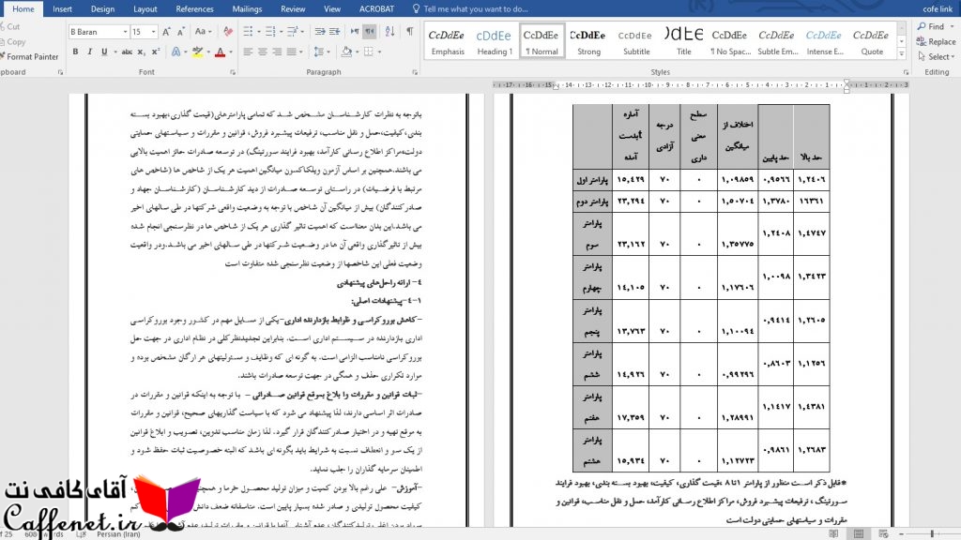Click the Increase Indent icon
The height and width of the screenshot is (540, 961).
click(x=335, y=31)
